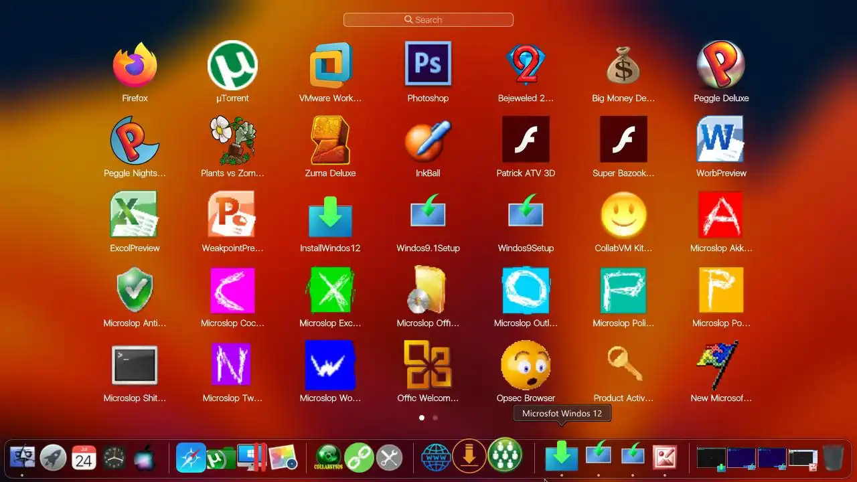Open Super Bazooka Flash game
857x482 pixels.
[623, 139]
